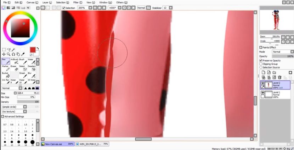Choose the Blur tool

pos(32,75)
